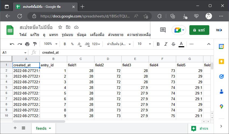Add page to browser favorites
This screenshot has width=229, height=134.
[x=146, y=16]
